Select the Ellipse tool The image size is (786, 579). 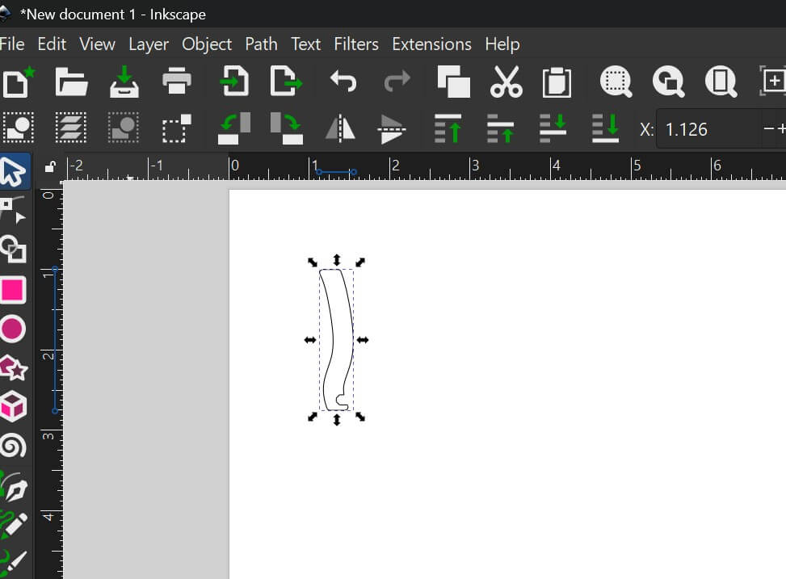[13, 329]
